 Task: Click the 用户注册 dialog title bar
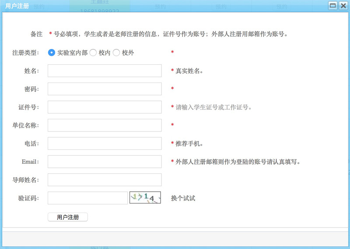point(166,6)
